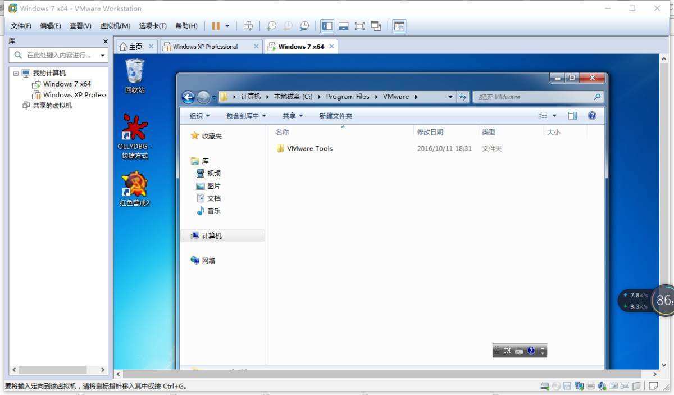Click the sound card status bar icon
674x395 pixels.
[602, 386]
